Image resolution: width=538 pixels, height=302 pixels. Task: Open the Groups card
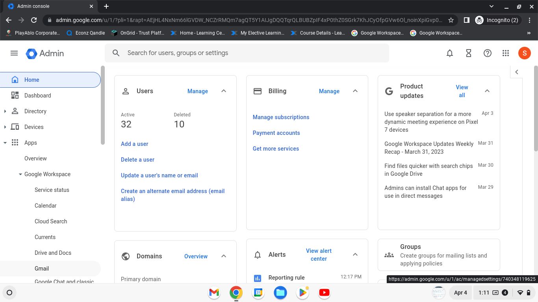[x=439, y=255]
